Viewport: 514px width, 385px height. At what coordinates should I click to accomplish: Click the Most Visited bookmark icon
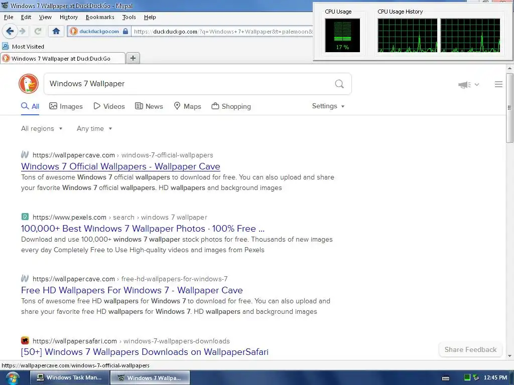tap(6, 46)
